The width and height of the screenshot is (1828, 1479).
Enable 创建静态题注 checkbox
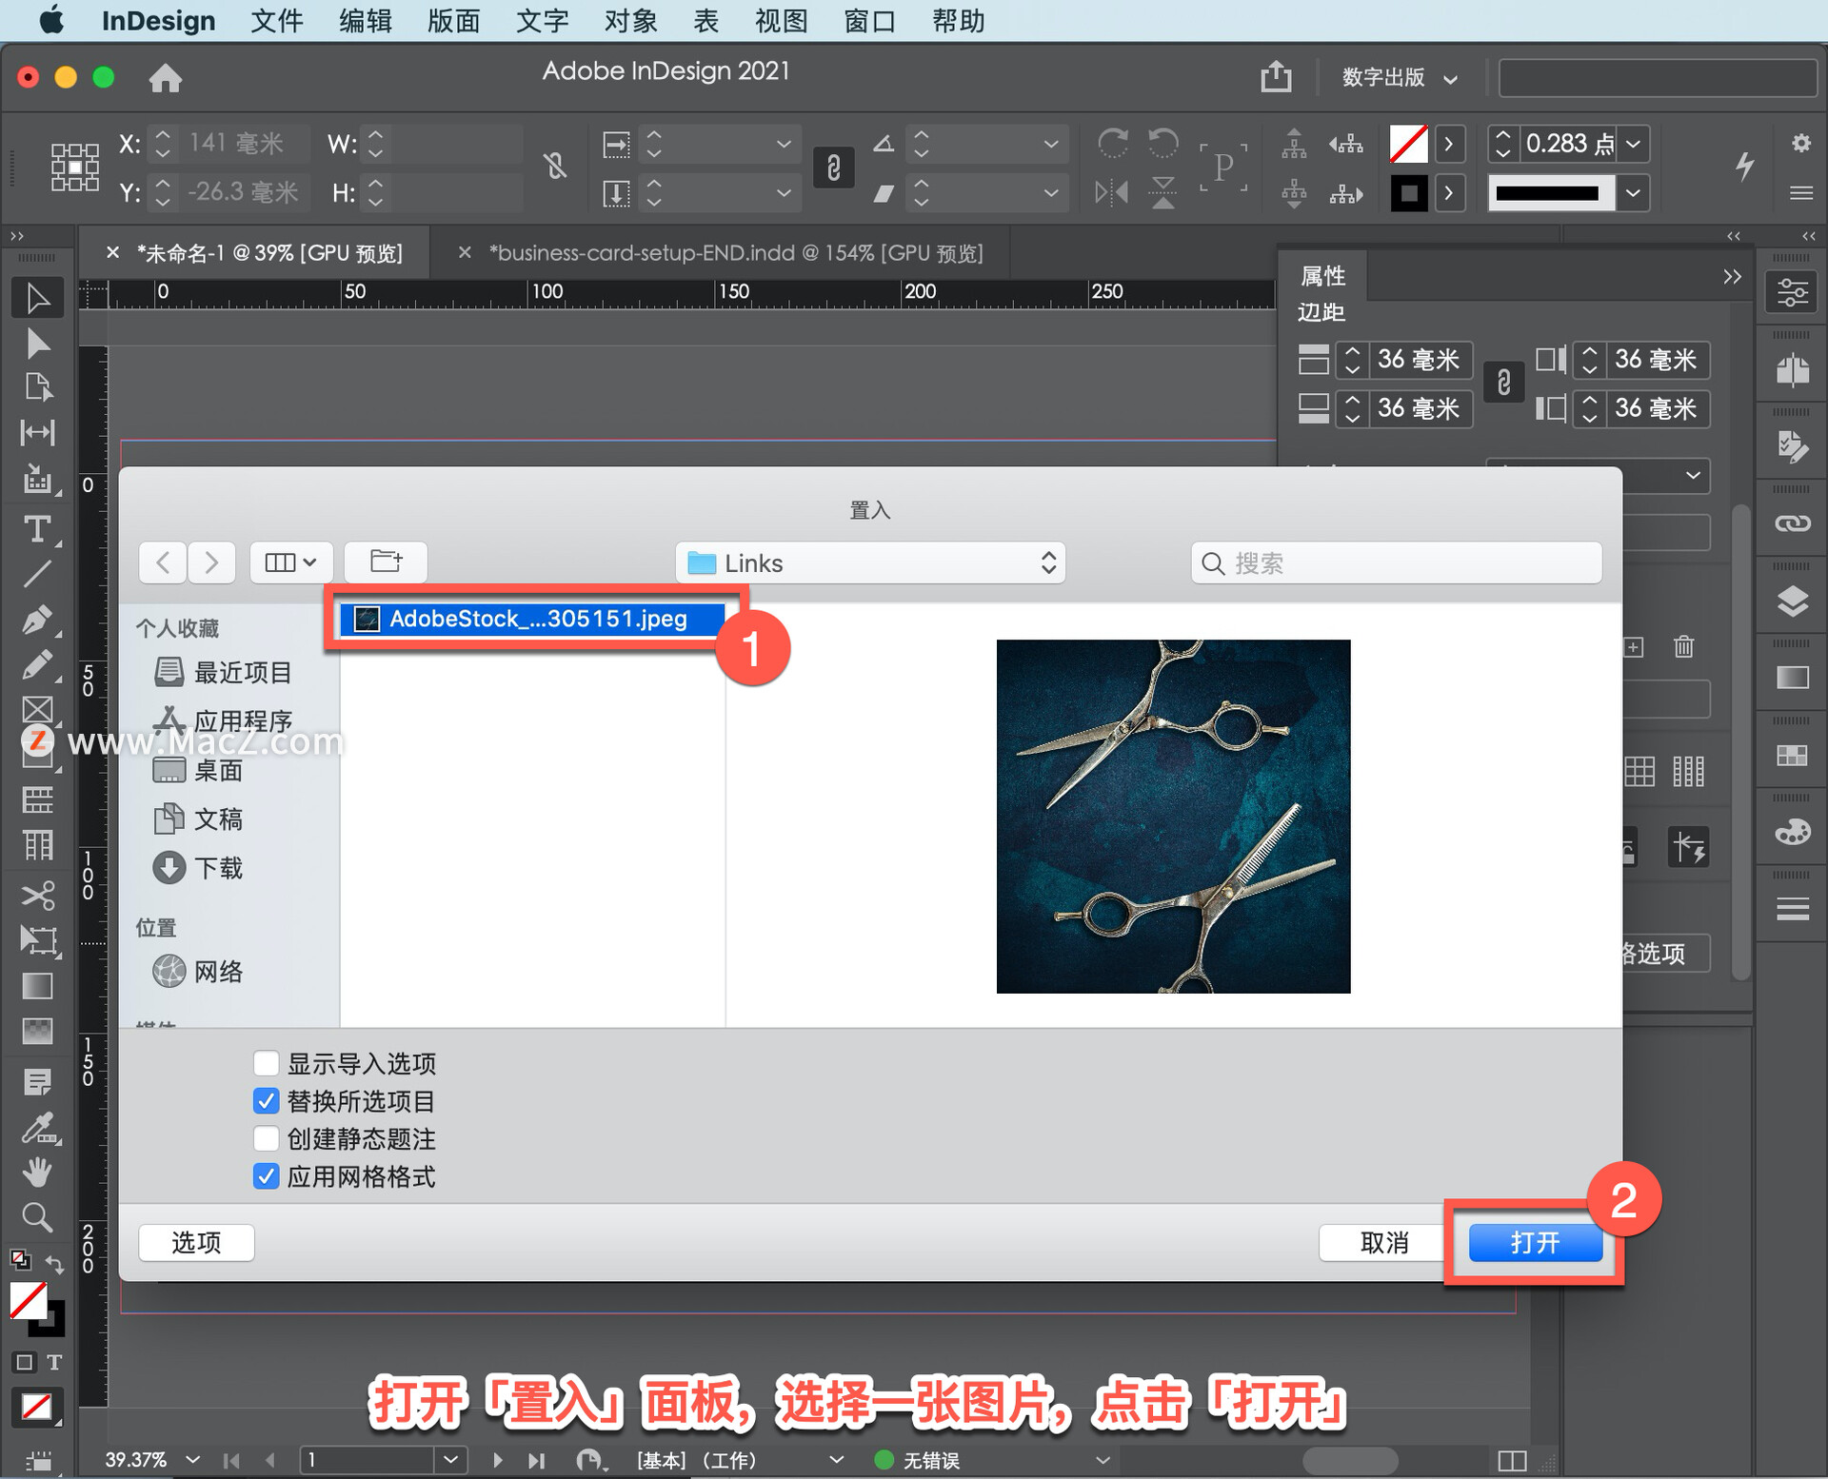coord(267,1138)
